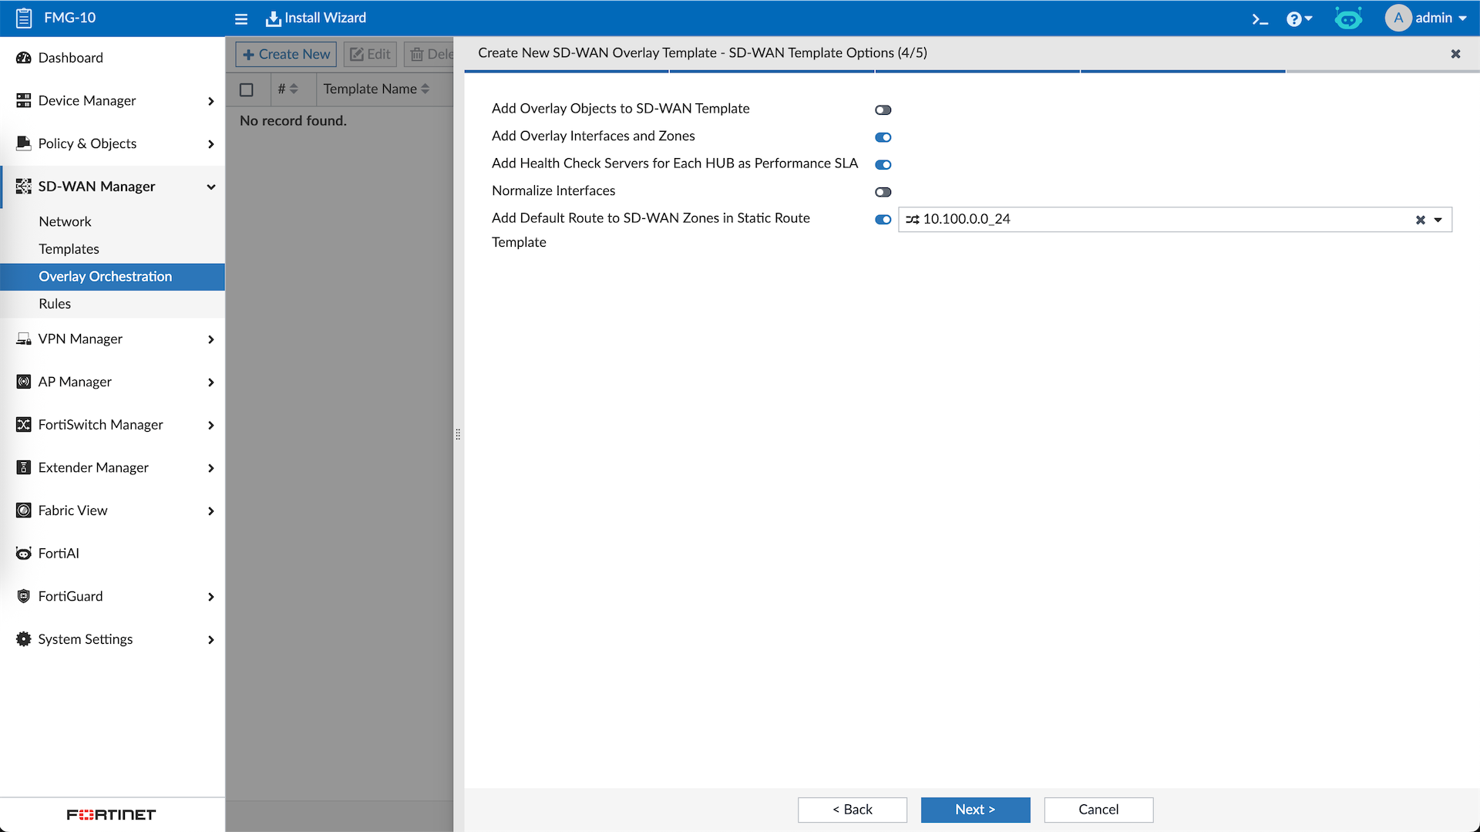This screenshot has height=832, width=1480.
Task: Click the < Back button
Action: [x=852, y=810]
